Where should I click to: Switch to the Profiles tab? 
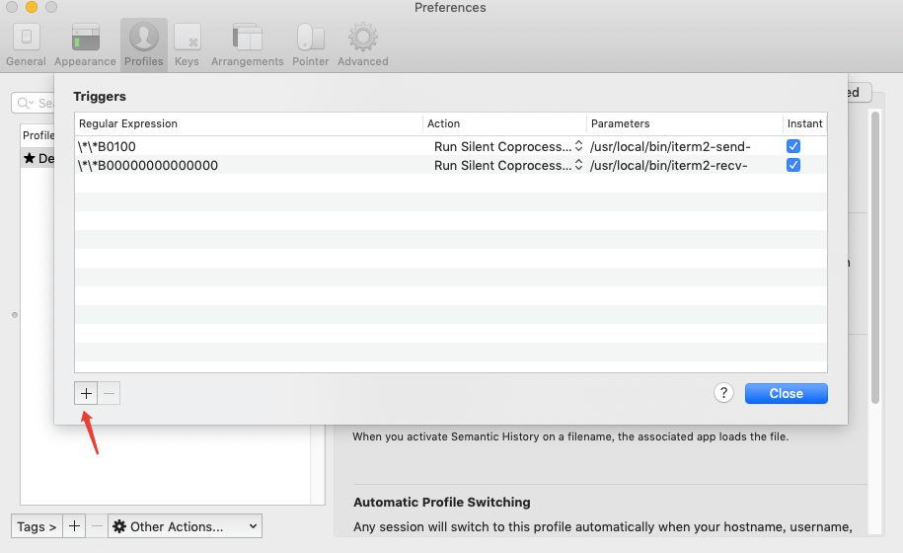pos(143,44)
